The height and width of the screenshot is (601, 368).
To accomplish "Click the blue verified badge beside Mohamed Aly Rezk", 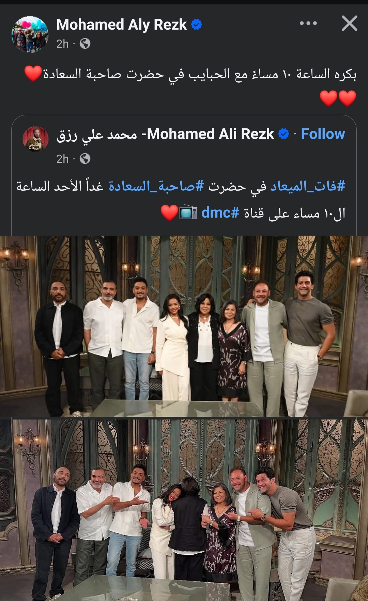I will pos(197,25).
